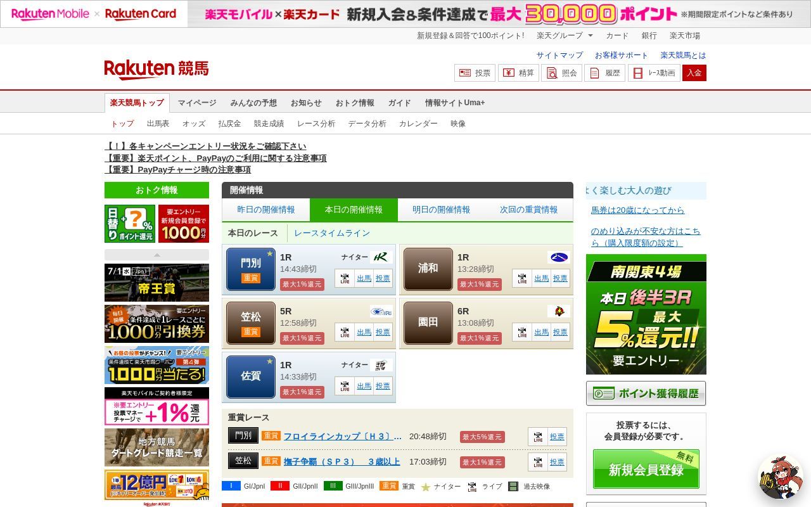Click the 浦和 racecourse logo icon
811x507 pixels.
(x=559, y=257)
